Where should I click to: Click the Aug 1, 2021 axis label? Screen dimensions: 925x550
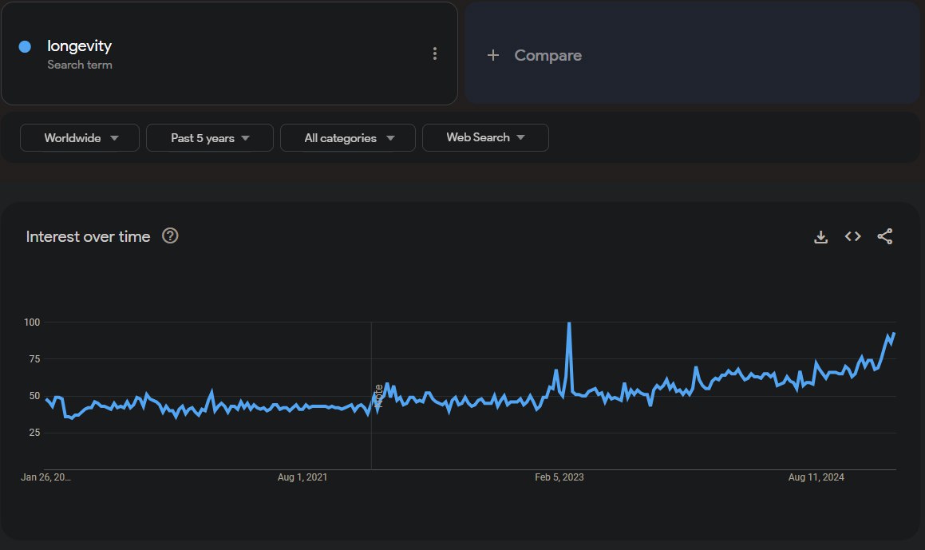click(x=302, y=477)
